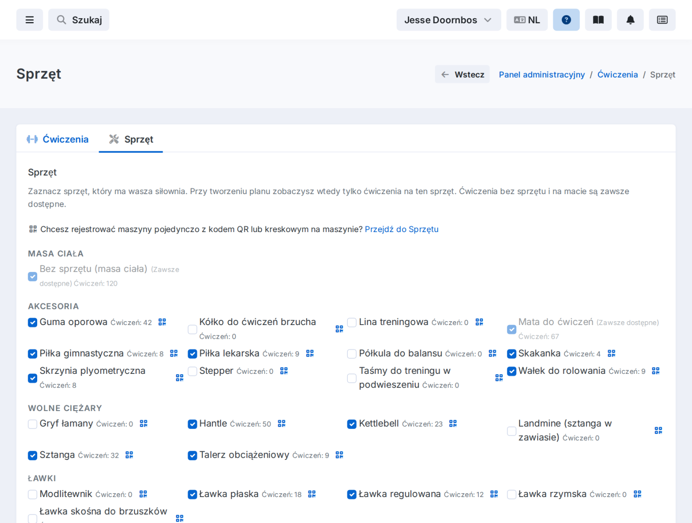
Task: Click QR code icon for Piłka lekarska
Action: (x=310, y=354)
